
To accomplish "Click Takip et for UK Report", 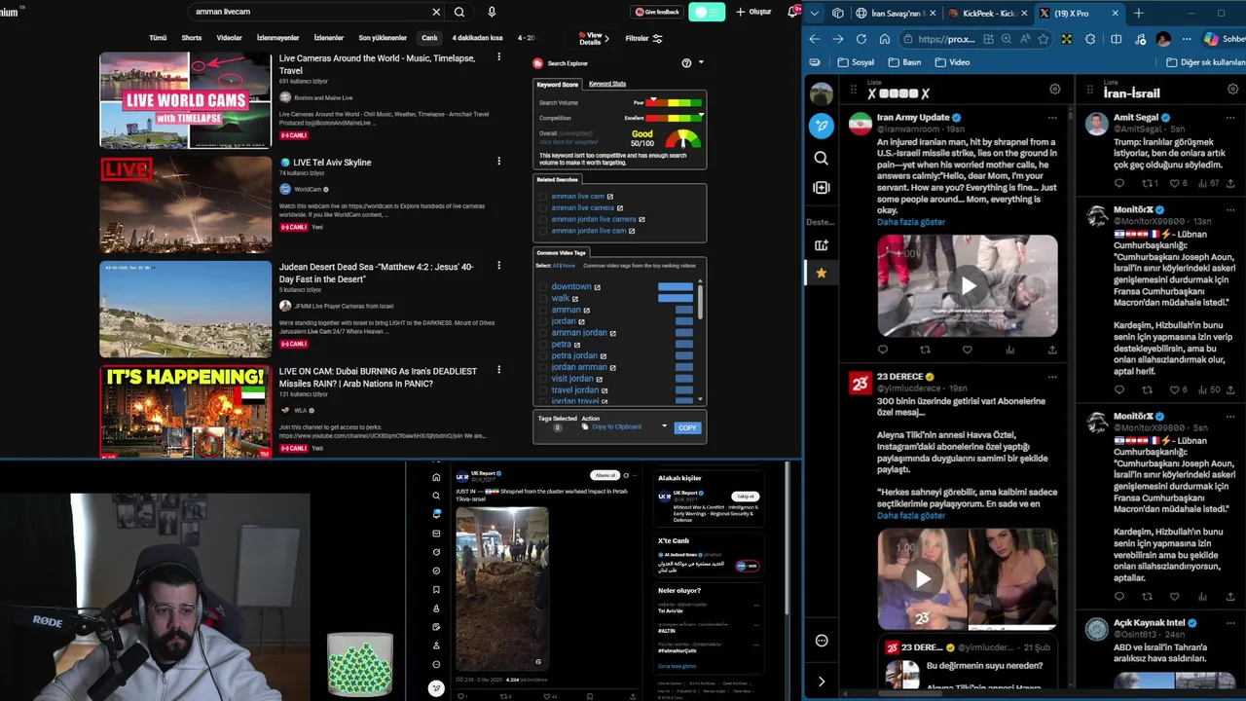I will pos(746,497).
